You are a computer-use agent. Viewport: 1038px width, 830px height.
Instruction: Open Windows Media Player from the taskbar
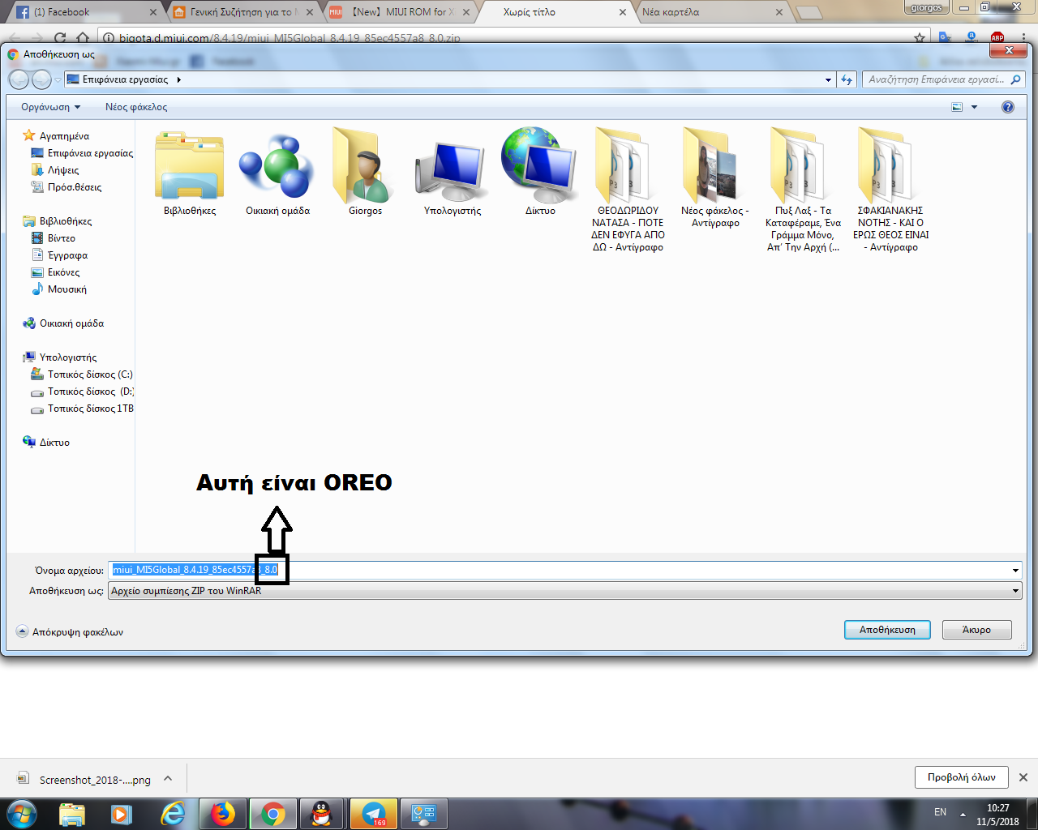122,813
